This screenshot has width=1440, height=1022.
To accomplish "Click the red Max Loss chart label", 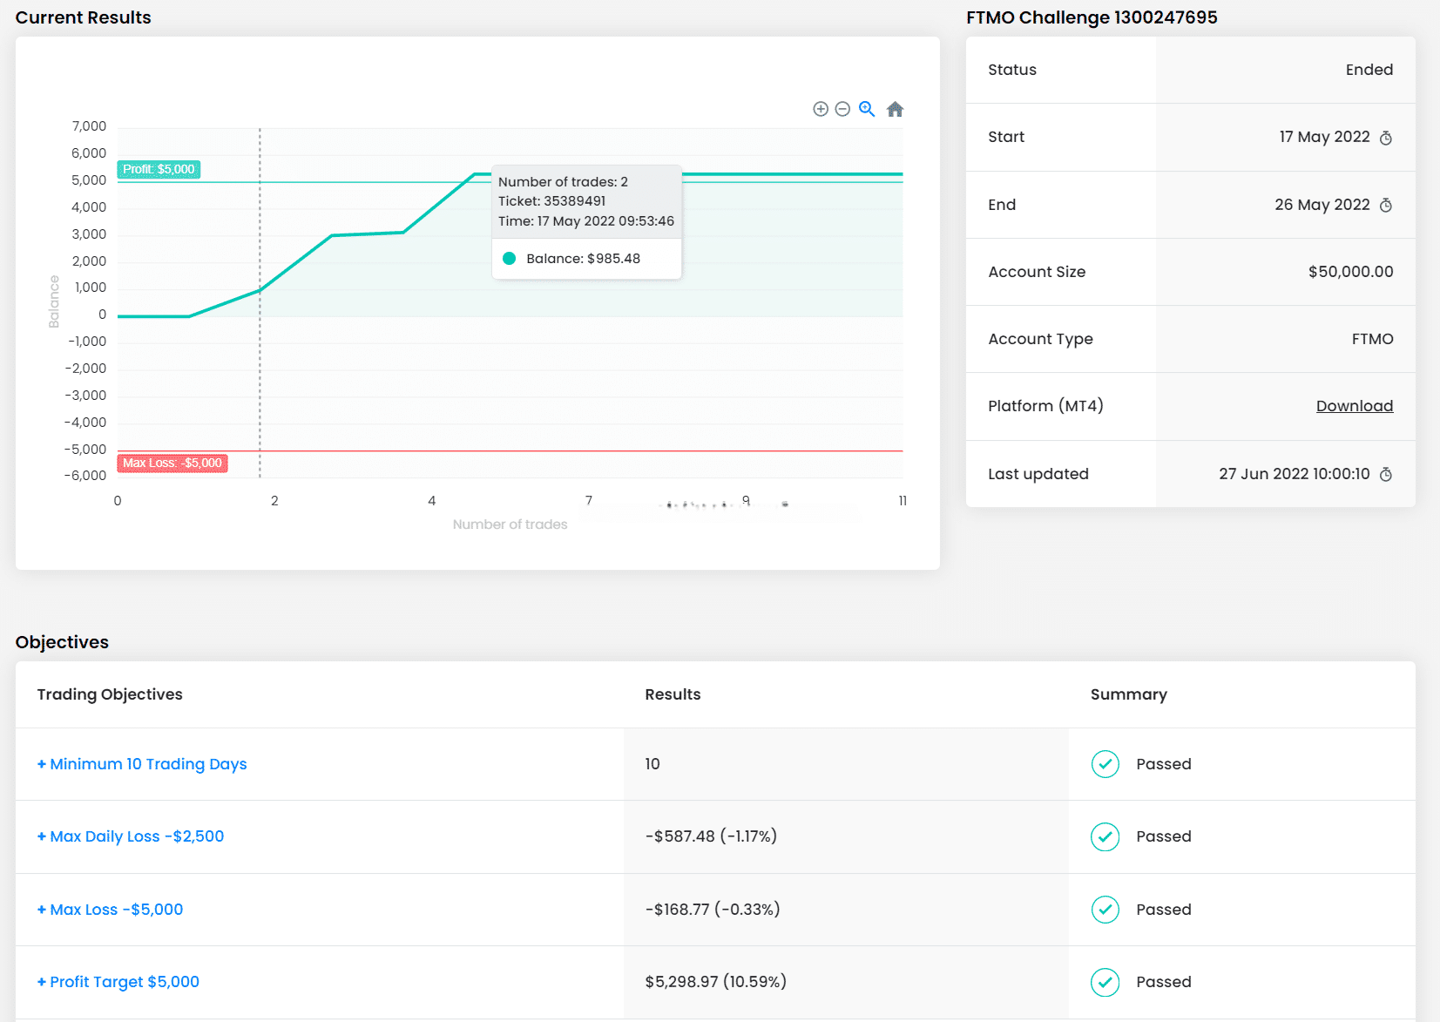I will click(172, 464).
